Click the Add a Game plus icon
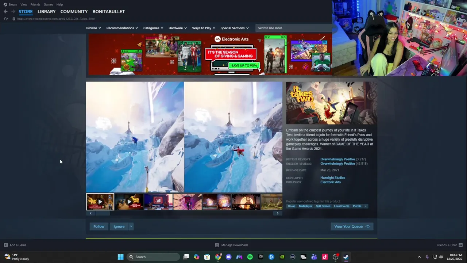The image size is (467, 263). [x=5, y=245]
